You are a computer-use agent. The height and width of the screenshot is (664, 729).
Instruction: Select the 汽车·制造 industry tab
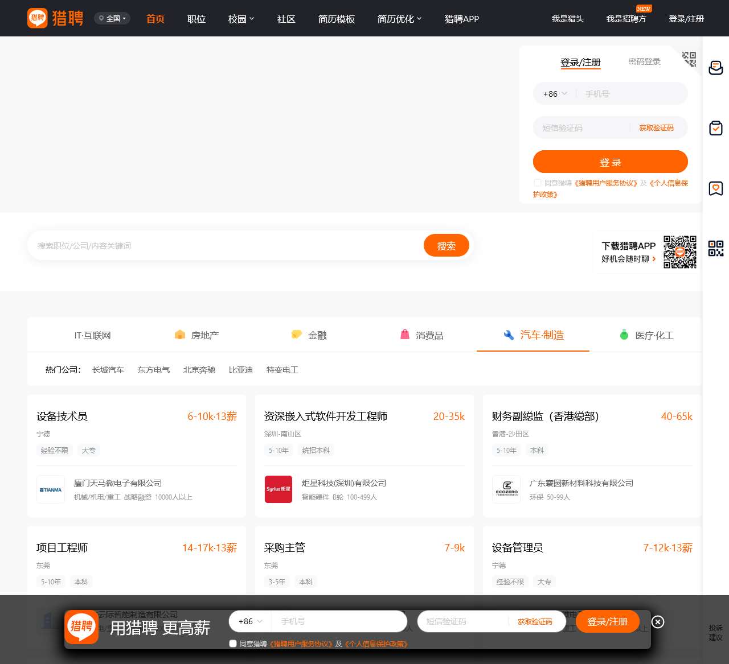click(534, 335)
